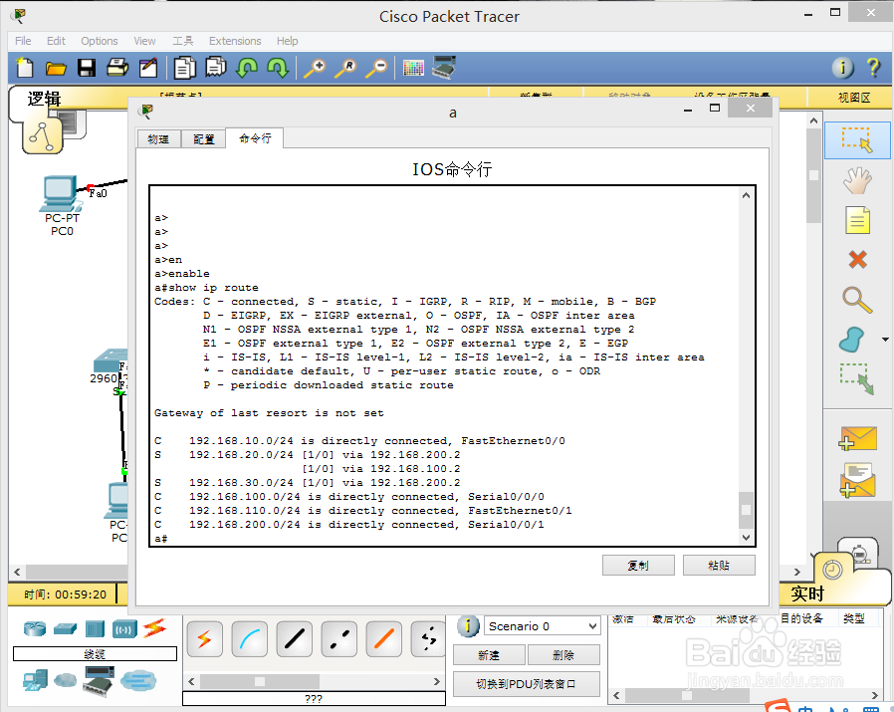The height and width of the screenshot is (712, 894).
Task: Click 切换到PDU列表窗口 button
Action: coord(527,684)
